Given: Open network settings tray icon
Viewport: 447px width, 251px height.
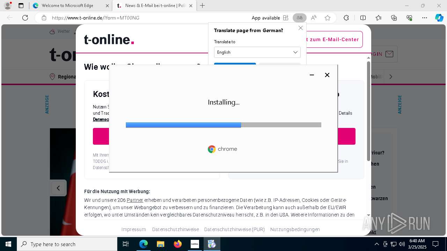Looking at the screenshot, I should 394,244.
